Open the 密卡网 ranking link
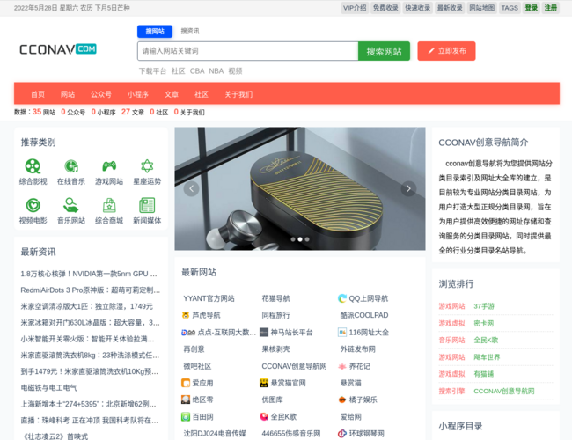572x440 pixels. 484,323
